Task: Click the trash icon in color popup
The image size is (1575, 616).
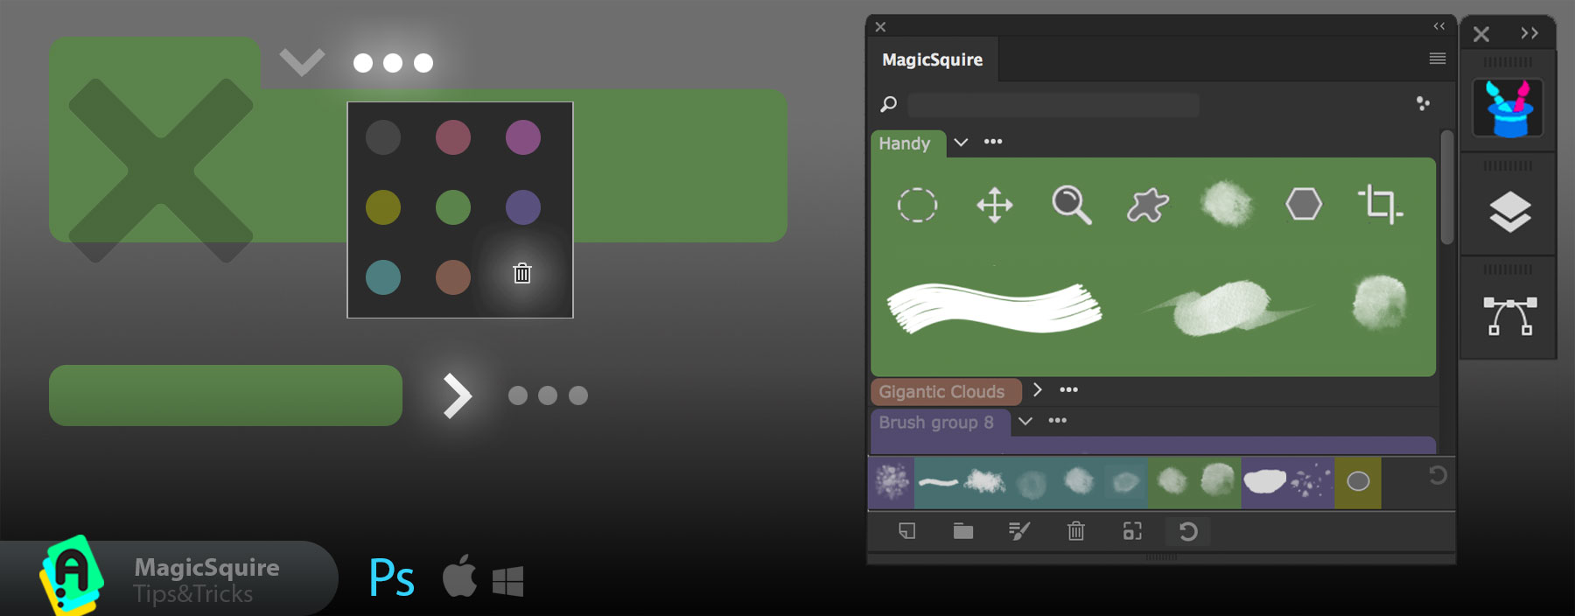Action: pyautogui.click(x=522, y=274)
